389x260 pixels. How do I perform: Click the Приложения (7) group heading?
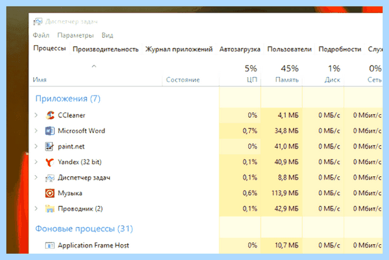coord(67,99)
